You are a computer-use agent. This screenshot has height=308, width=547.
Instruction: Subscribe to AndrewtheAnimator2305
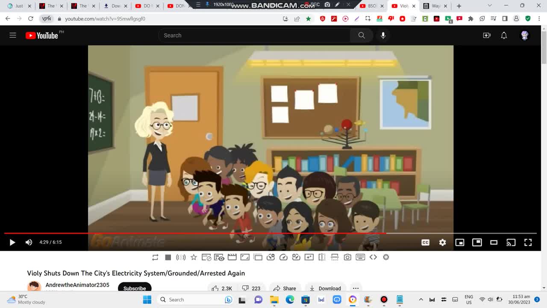tap(135, 288)
